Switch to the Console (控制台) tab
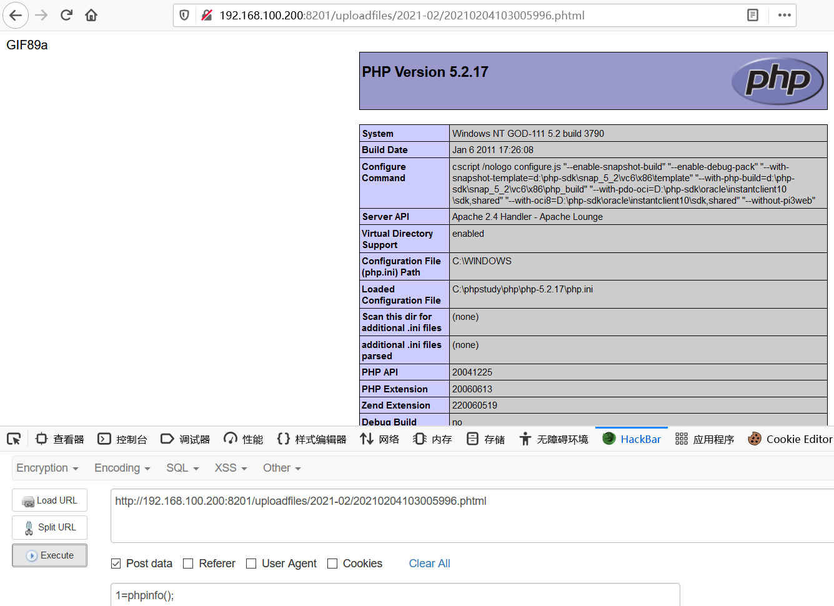This screenshot has height=606, width=834. coord(122,439)
